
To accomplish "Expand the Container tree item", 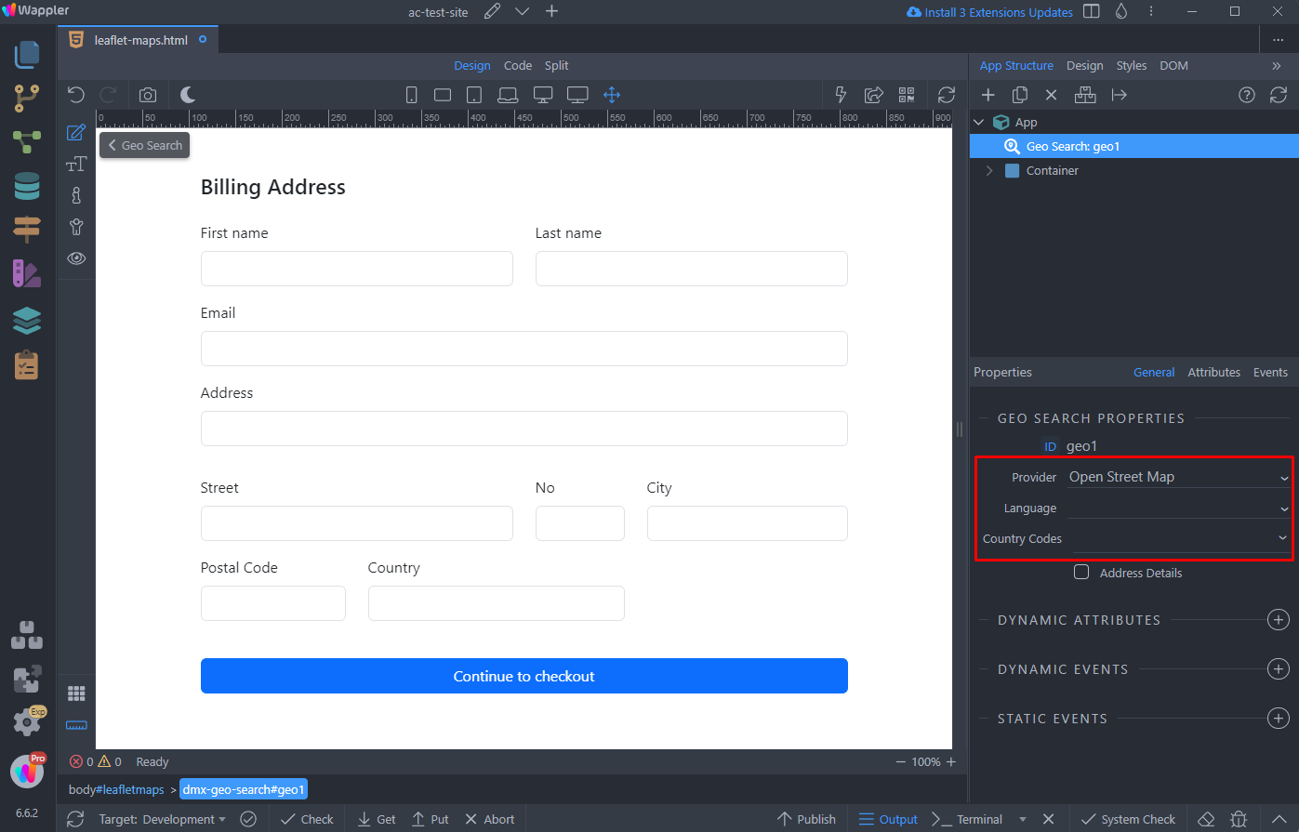I will click(x=988, y=170).
